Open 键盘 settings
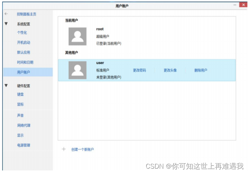This screenshot has width=249, height=173. [20, 94]
